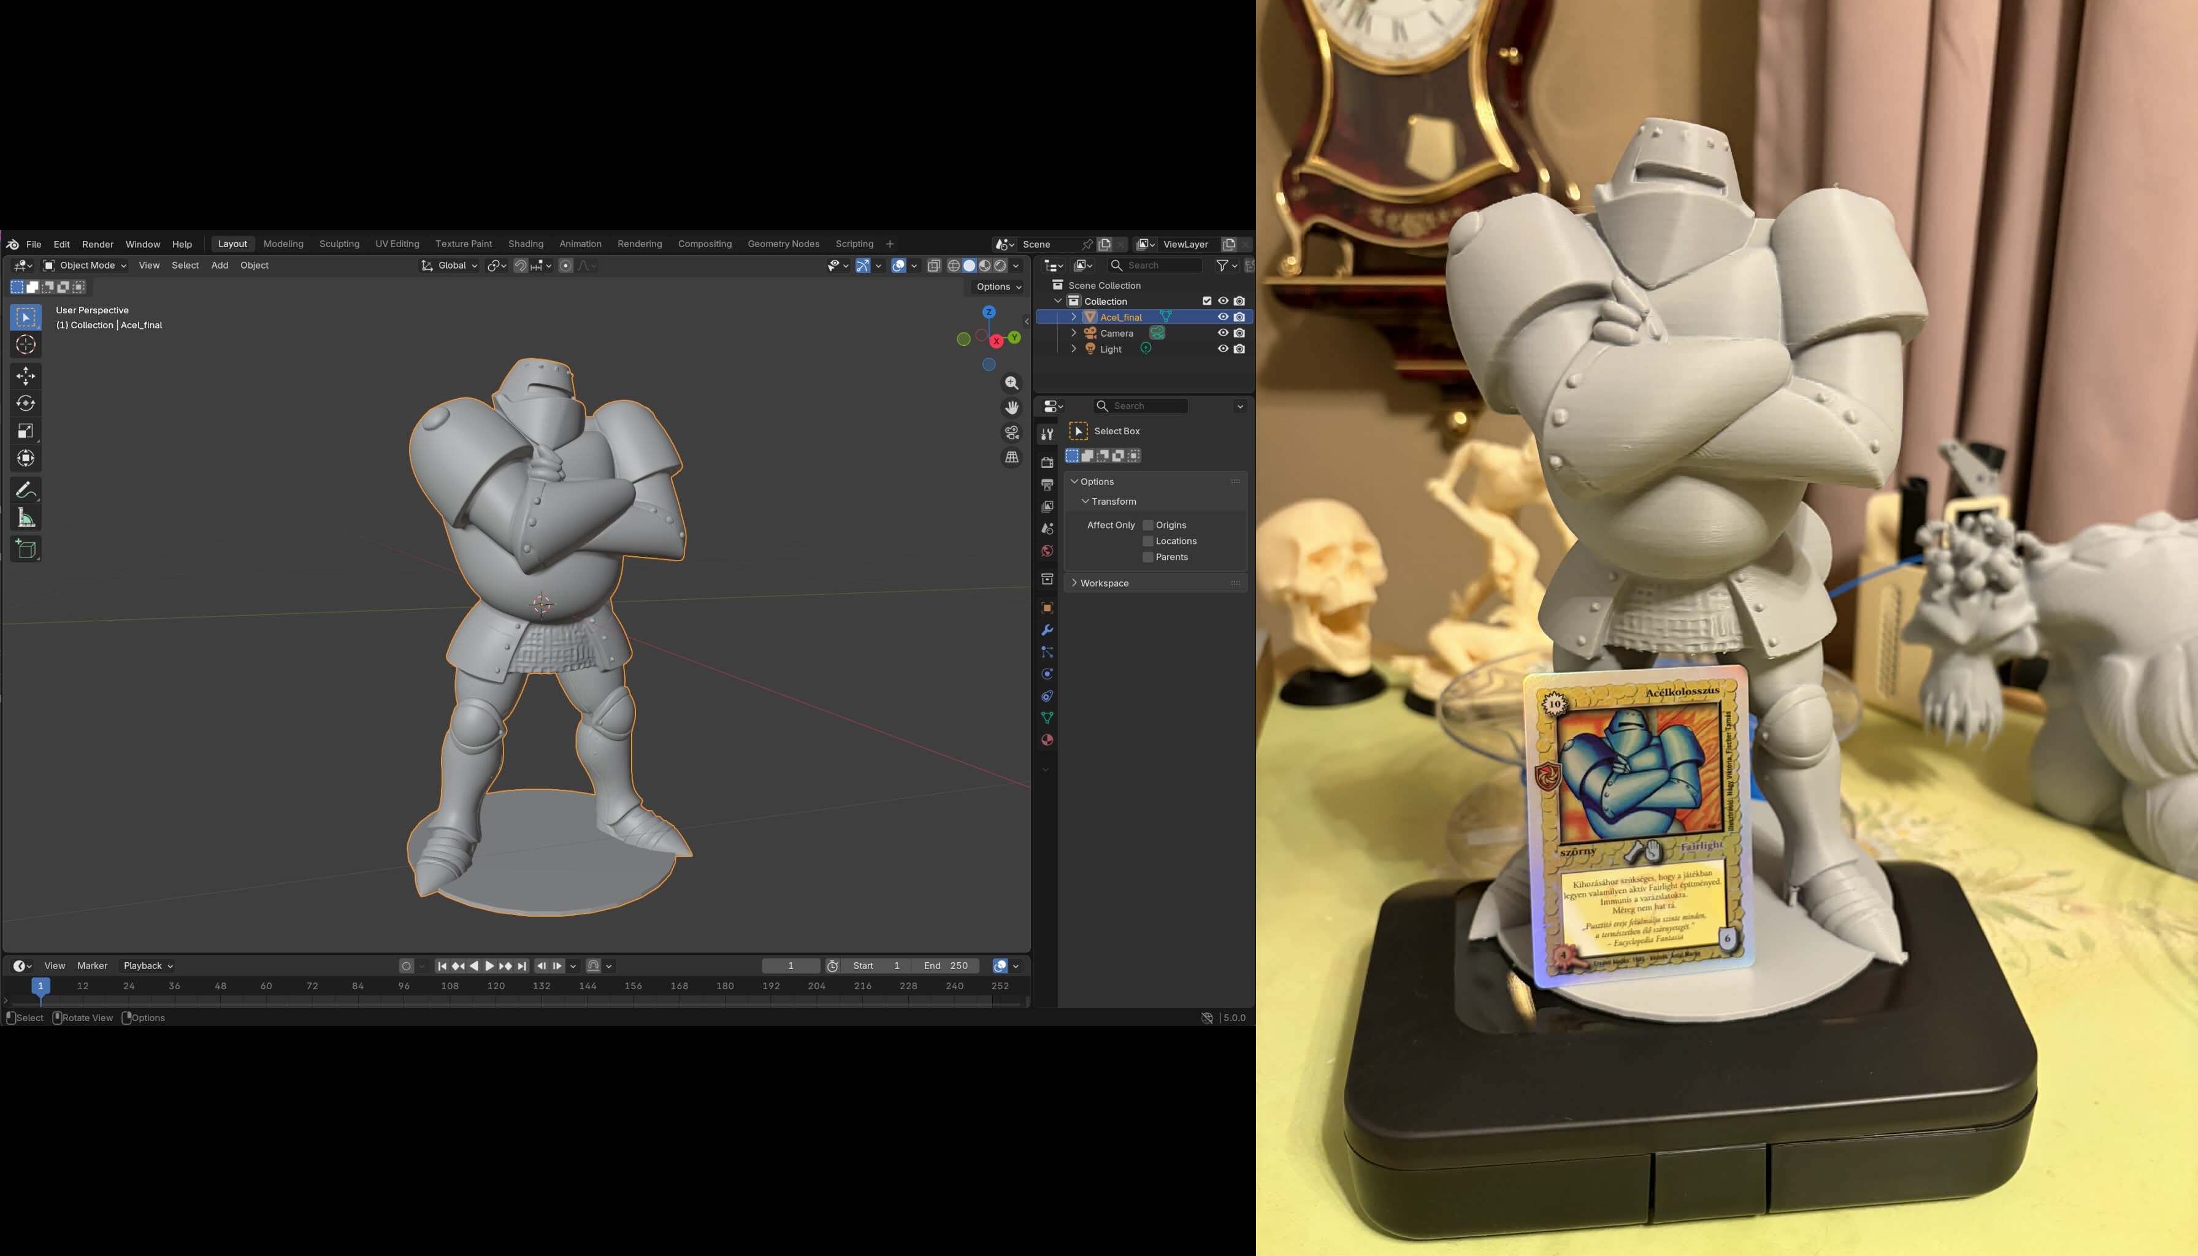Screen dimensions: 2198x1256
Task: Hide the Light object with its eye toggle
Action: (1222, 348)
